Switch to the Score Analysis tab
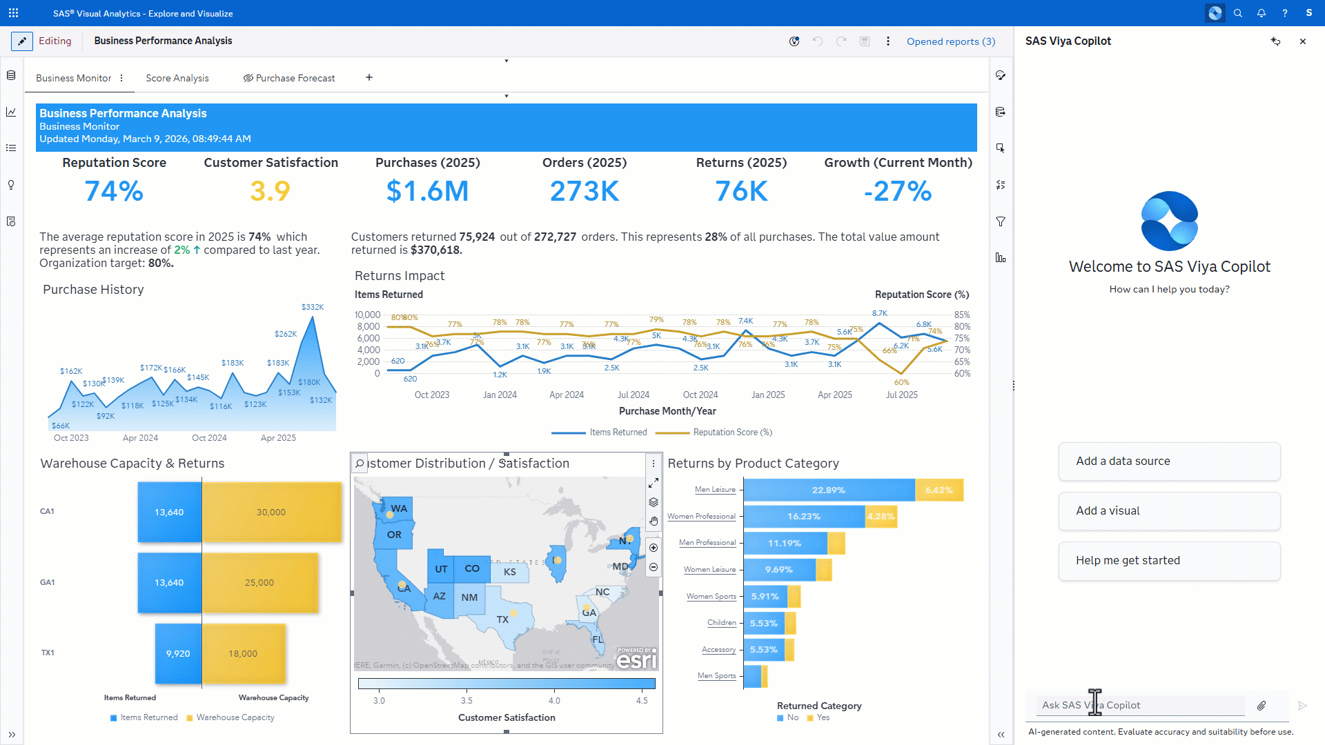 pos(177,78)
